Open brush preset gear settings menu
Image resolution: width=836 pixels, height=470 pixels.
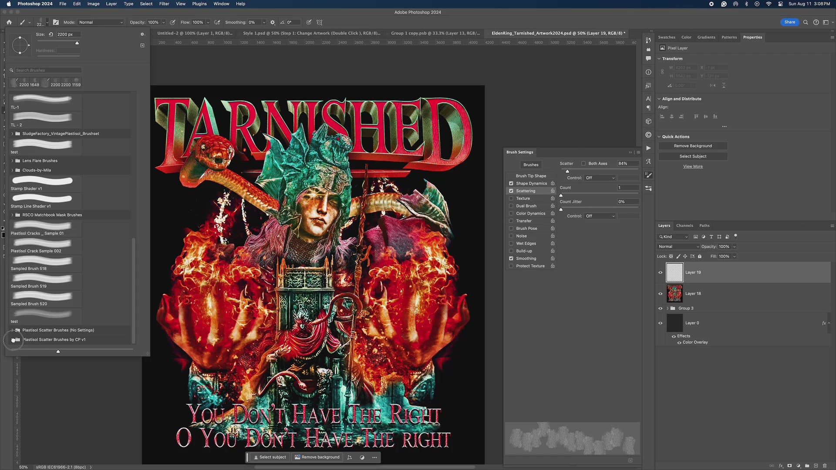(142, 34)
